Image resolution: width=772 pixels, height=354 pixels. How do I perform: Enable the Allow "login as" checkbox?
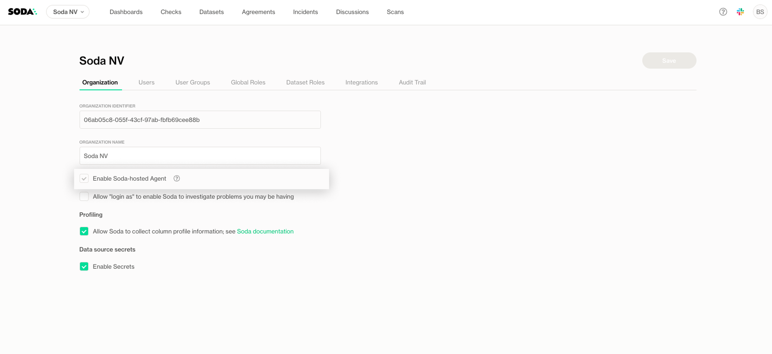(84, 196)
